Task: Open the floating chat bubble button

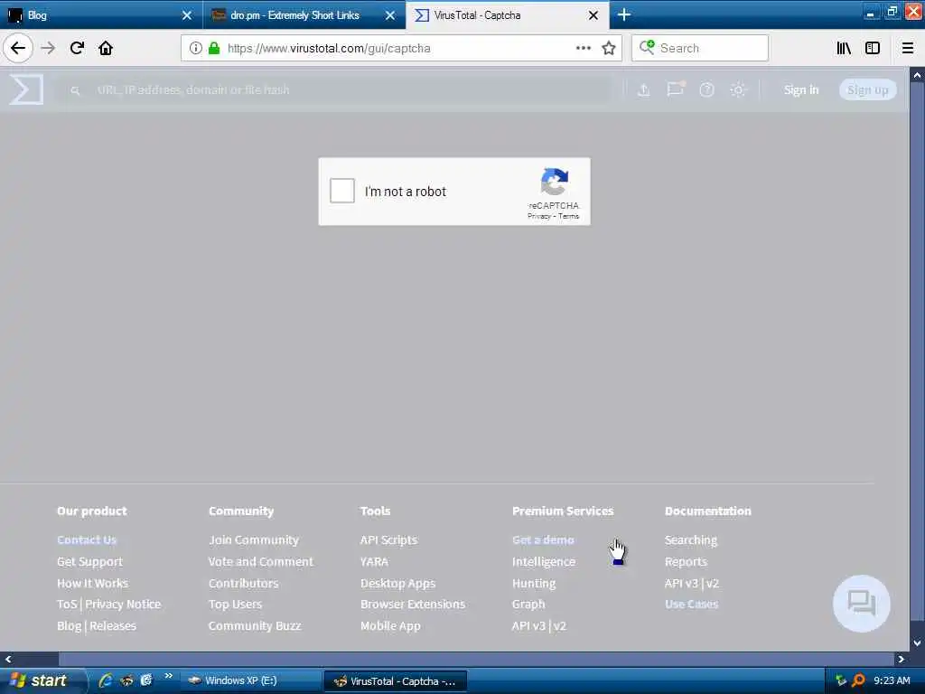Action: [x=861, y=603]
